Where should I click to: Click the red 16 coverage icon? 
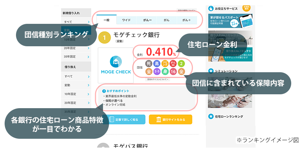coord(173,72)
